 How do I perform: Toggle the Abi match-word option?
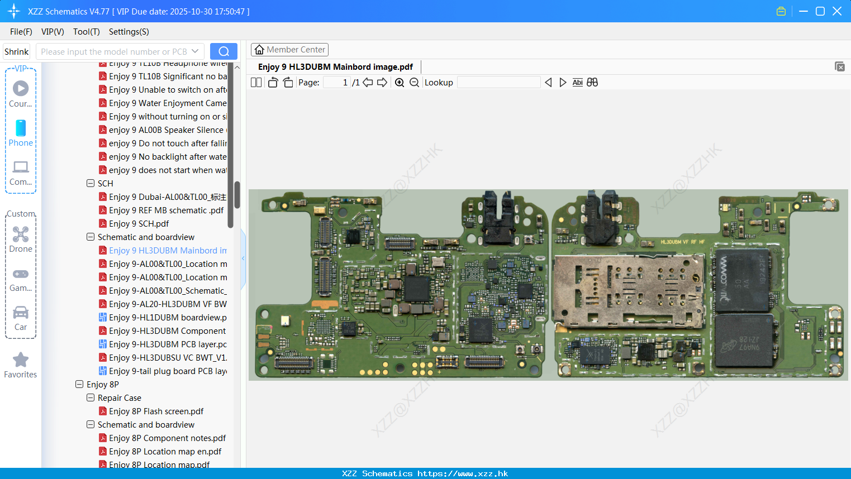578,83
